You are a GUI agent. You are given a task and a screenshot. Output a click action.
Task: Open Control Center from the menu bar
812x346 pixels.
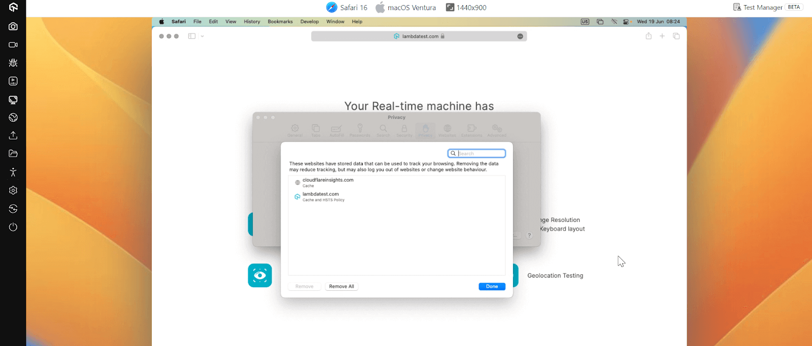click(626, 22)
